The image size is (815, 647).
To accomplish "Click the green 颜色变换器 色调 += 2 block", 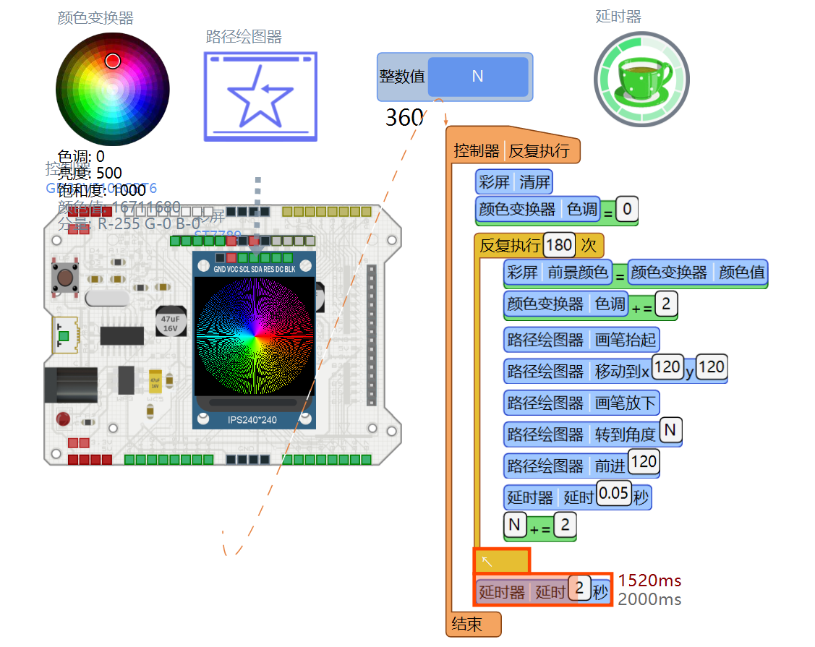I will (x=586, y=305).
